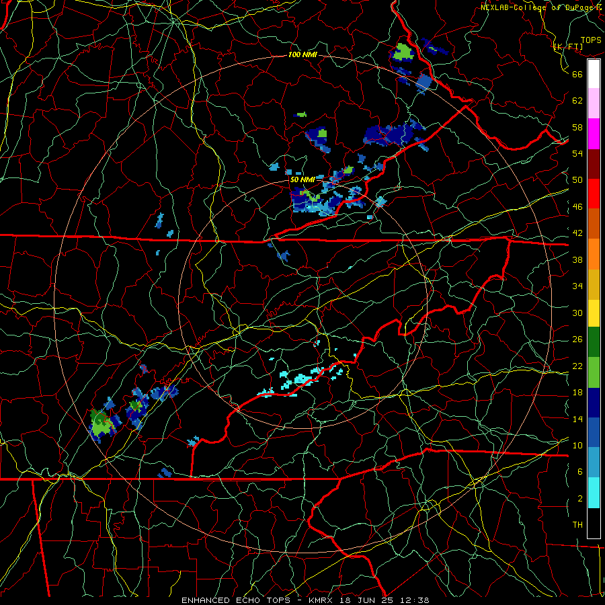Click the legend value 38
The image size is (605, 605).
pyautogui.click(x=577, y=259)
